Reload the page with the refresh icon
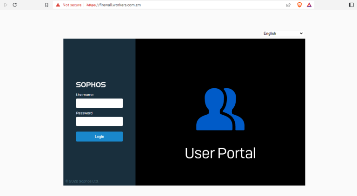The width and height of the screenshot is (357, 196). 15,5
